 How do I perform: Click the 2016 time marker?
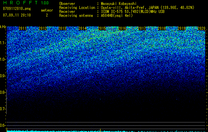(122, 28)
